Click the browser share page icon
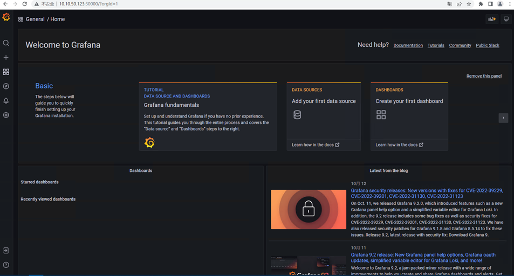This screenshot has width=514, height=276. pos(460,4)
